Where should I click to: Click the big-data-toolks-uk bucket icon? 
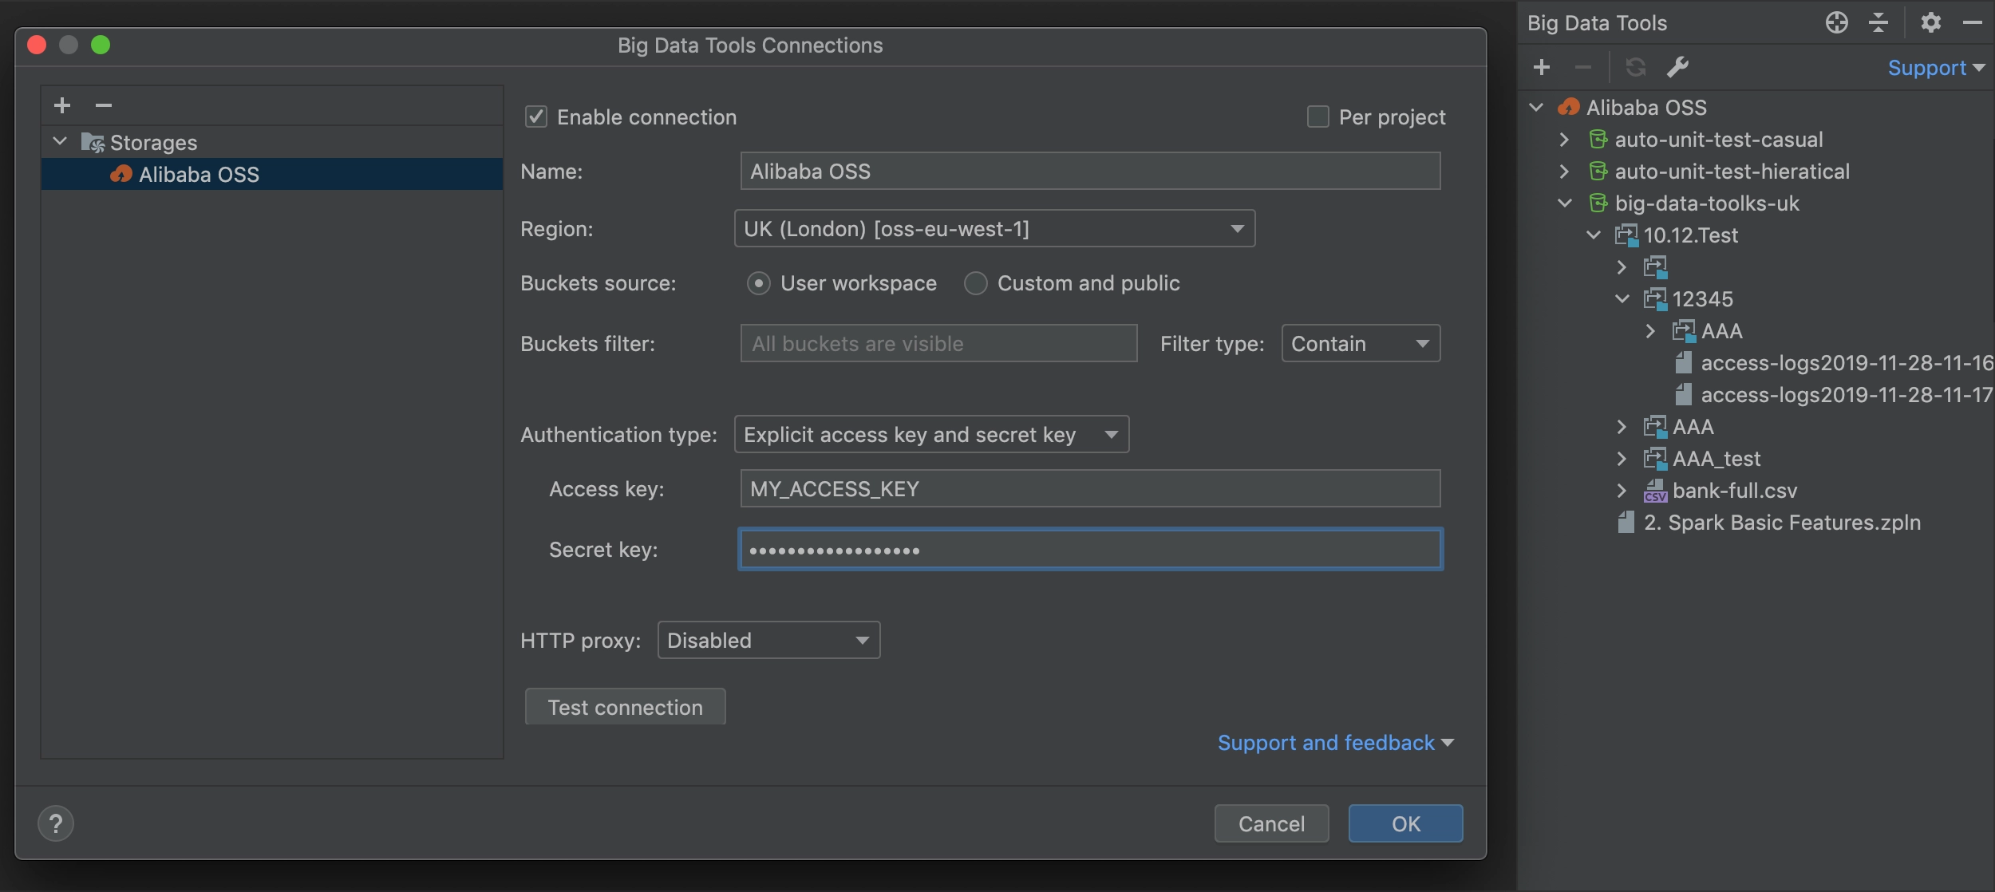pos(1598,203)
